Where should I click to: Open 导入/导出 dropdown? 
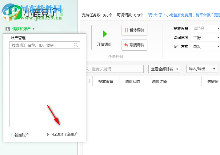tap(202, 69)
